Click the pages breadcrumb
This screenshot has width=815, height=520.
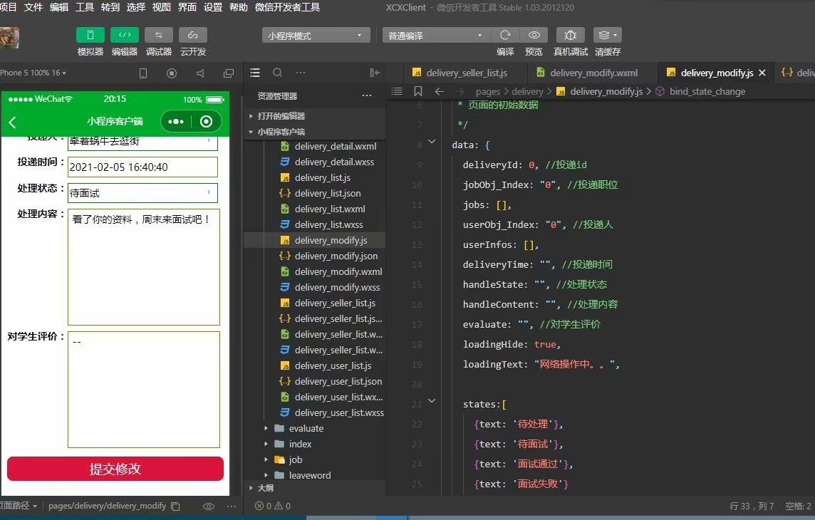pos(487,91)
